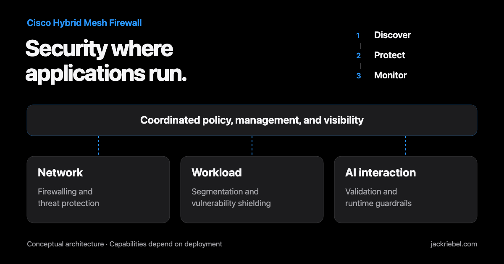Click "Firewalling and threat protection" description
Screen dimensions: 504x264
[68, 197]
